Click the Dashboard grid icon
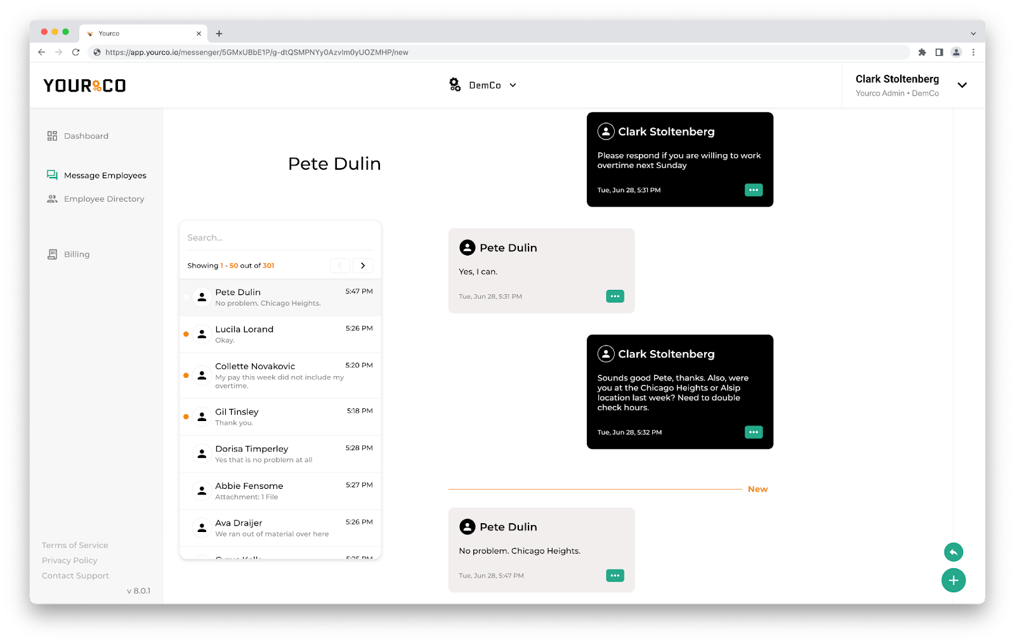 (52, 136)
